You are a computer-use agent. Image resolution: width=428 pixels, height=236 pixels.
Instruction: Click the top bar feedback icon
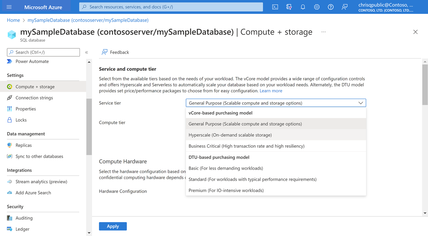[x=344, y=7]
